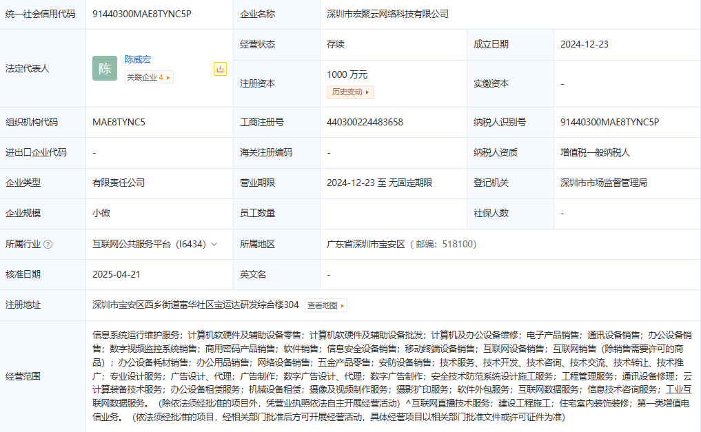Viewport: 701px width, 432px height.
Task: Click the 查看地图 button
Action: pos(325,305)
